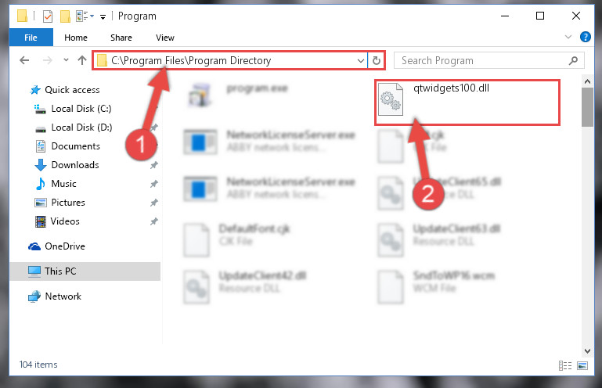Open the Help question mark icon

(x=585, y=38)
